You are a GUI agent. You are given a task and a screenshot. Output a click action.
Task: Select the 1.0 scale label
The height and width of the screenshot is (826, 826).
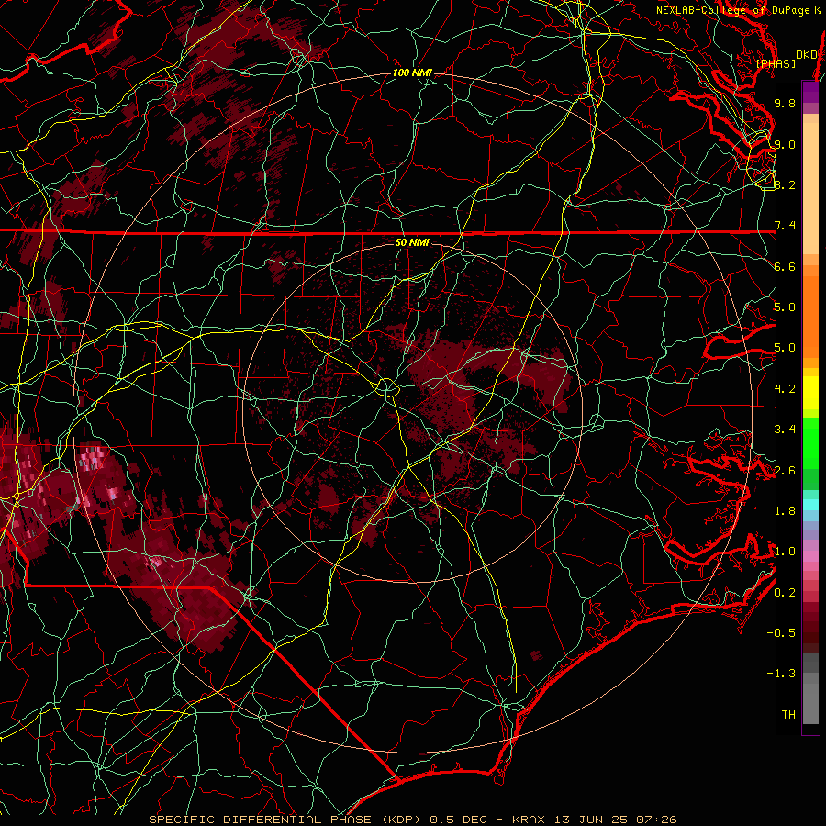785,552
